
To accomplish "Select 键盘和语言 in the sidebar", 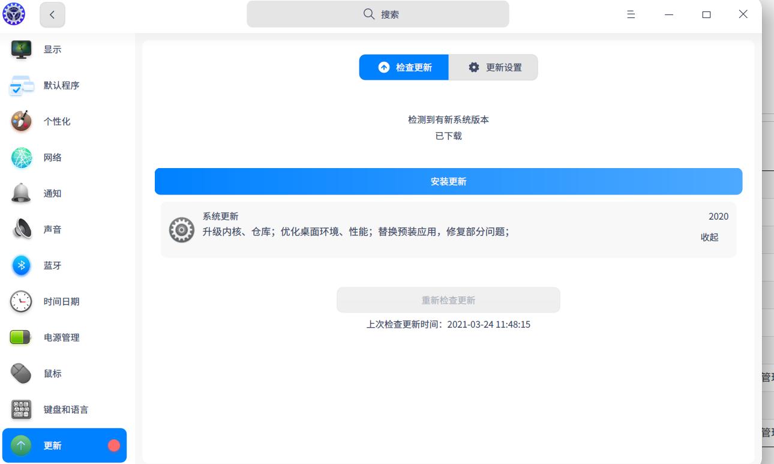I will click(x=65, y=409).
